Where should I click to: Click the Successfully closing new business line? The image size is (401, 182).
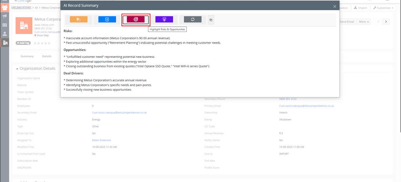[98, 90]
